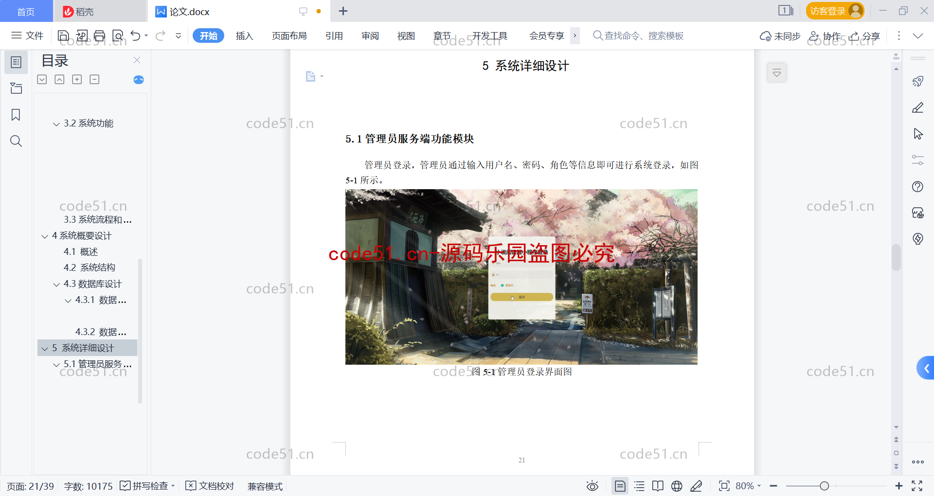
Task: Click the zoom in plus button
Action: [898, 486]
